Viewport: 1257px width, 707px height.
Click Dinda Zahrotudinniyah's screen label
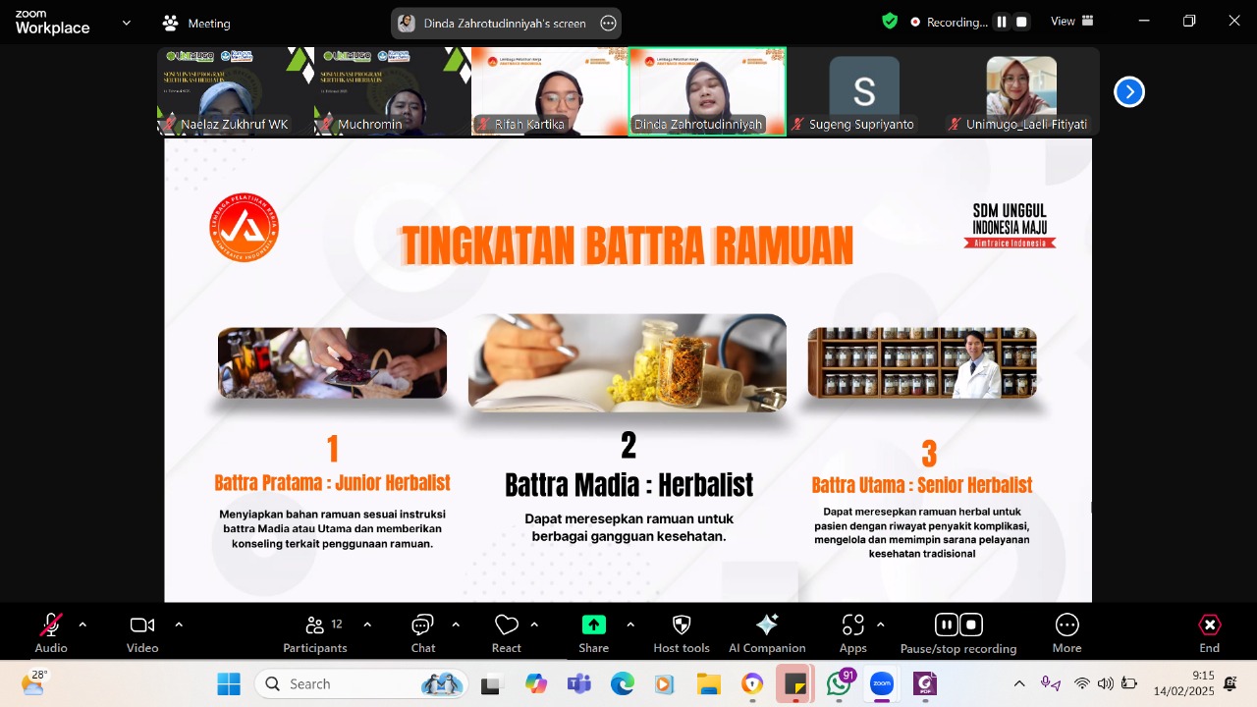click(505, 24)
